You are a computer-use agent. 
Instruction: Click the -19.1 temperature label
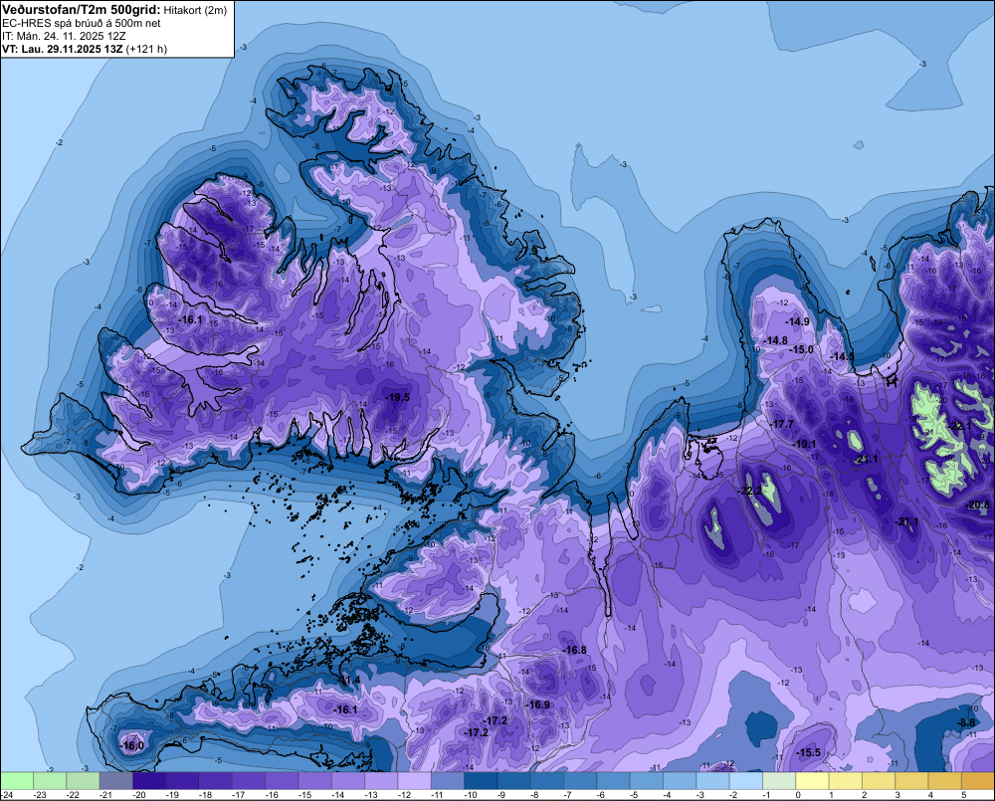pos(804,445)
